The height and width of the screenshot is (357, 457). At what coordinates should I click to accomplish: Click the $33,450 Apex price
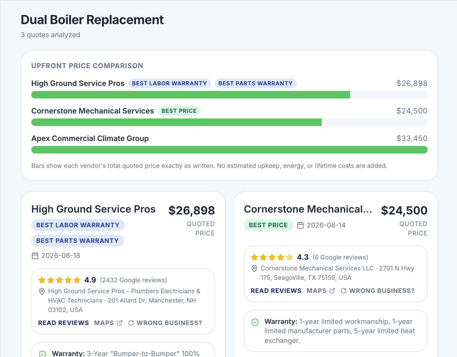tap(412, 138)
